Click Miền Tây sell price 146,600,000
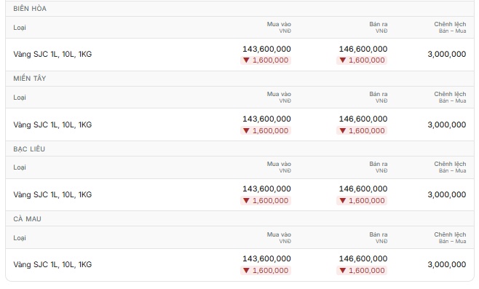 tap(363, 119)
